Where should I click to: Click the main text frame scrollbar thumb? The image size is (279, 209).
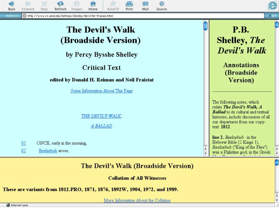205,26
